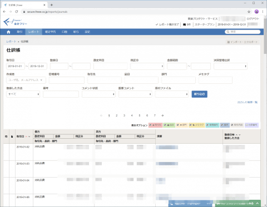Click the comment column icon in table header
The width and height of the screenshot is (267, 207).
[x=6, y=137]
